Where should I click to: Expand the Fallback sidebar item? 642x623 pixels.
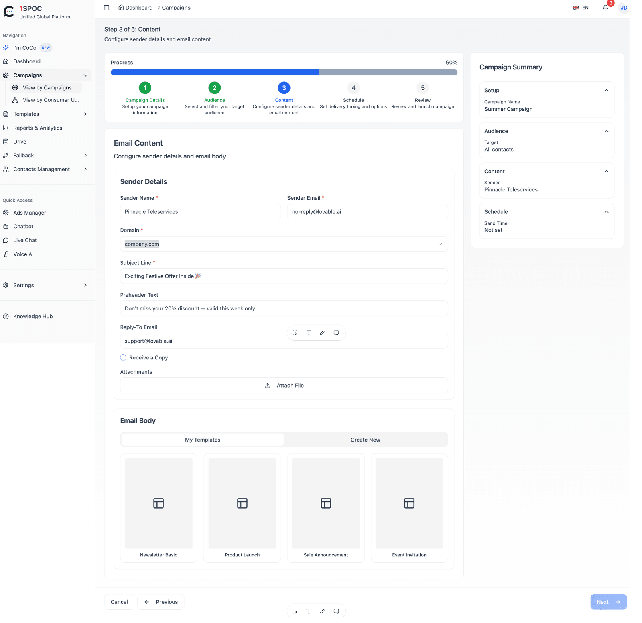coord(85,155)
